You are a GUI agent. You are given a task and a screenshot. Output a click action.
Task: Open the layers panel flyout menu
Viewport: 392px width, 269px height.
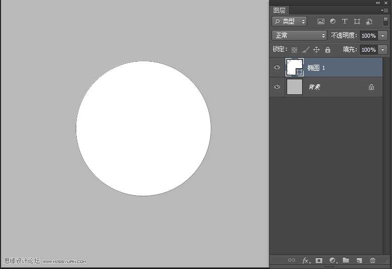[384, 10]
